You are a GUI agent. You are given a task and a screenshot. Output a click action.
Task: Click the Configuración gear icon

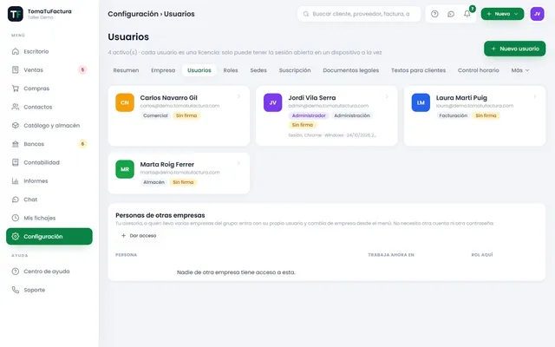click(x=16, y=236)
